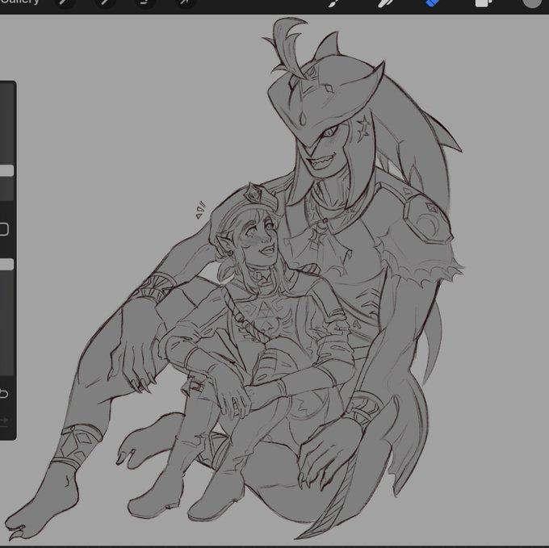
Task: Select the Smudge finger tool
Action: coord(385,2)
